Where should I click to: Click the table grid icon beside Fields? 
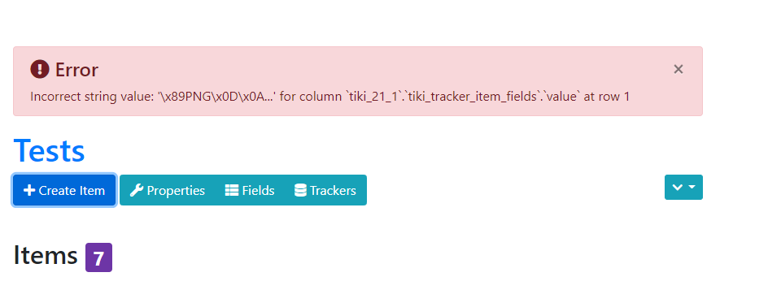232,190
